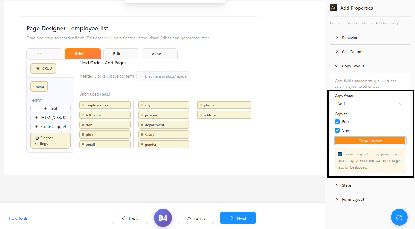Click the PHP CRUD block

coord(43,69)
